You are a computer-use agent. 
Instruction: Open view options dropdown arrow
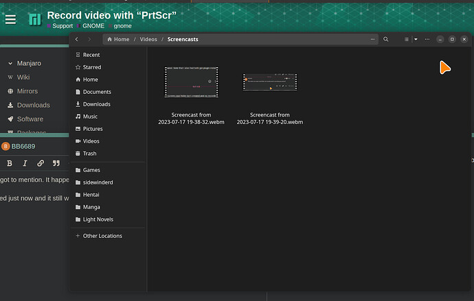pos(416,39)
